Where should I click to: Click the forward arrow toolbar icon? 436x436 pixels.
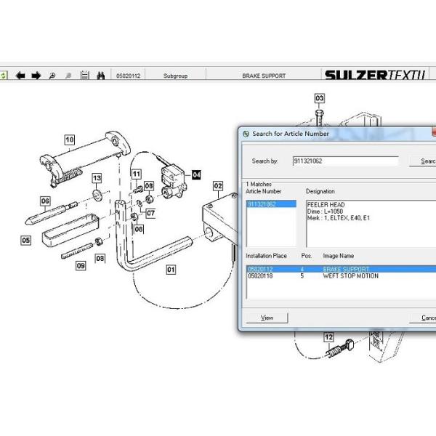(x=36, y=76)
